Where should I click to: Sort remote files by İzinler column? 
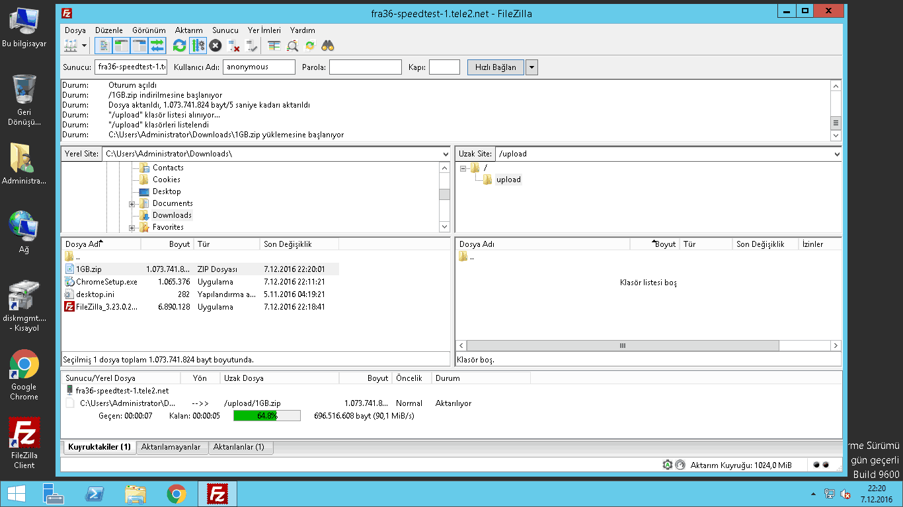[x=820, y=244]
